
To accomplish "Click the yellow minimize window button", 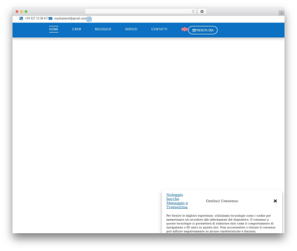I will pyautogui.click(x=21, y=12).
